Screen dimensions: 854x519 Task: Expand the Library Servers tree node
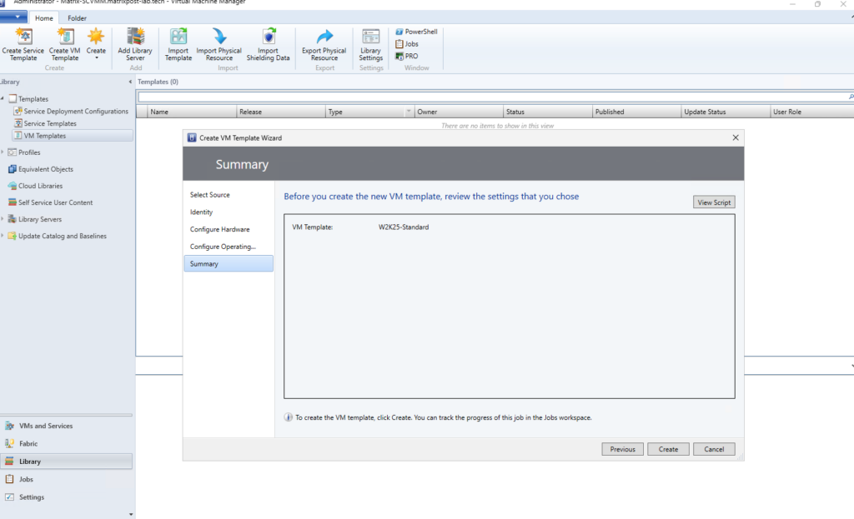click(3, 219)
